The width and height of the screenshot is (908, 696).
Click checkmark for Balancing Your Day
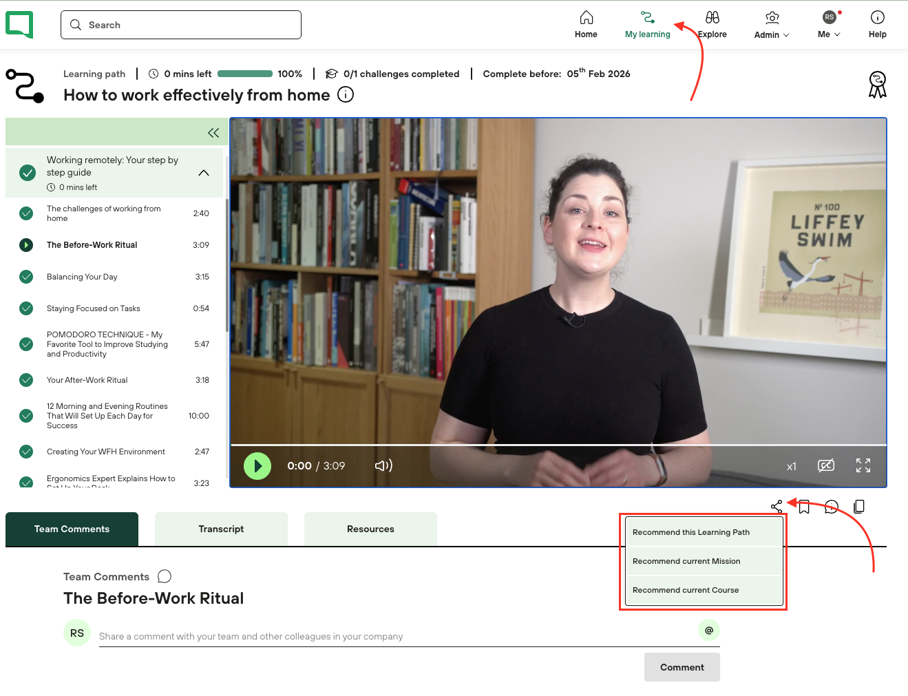[x=26, y=277]
